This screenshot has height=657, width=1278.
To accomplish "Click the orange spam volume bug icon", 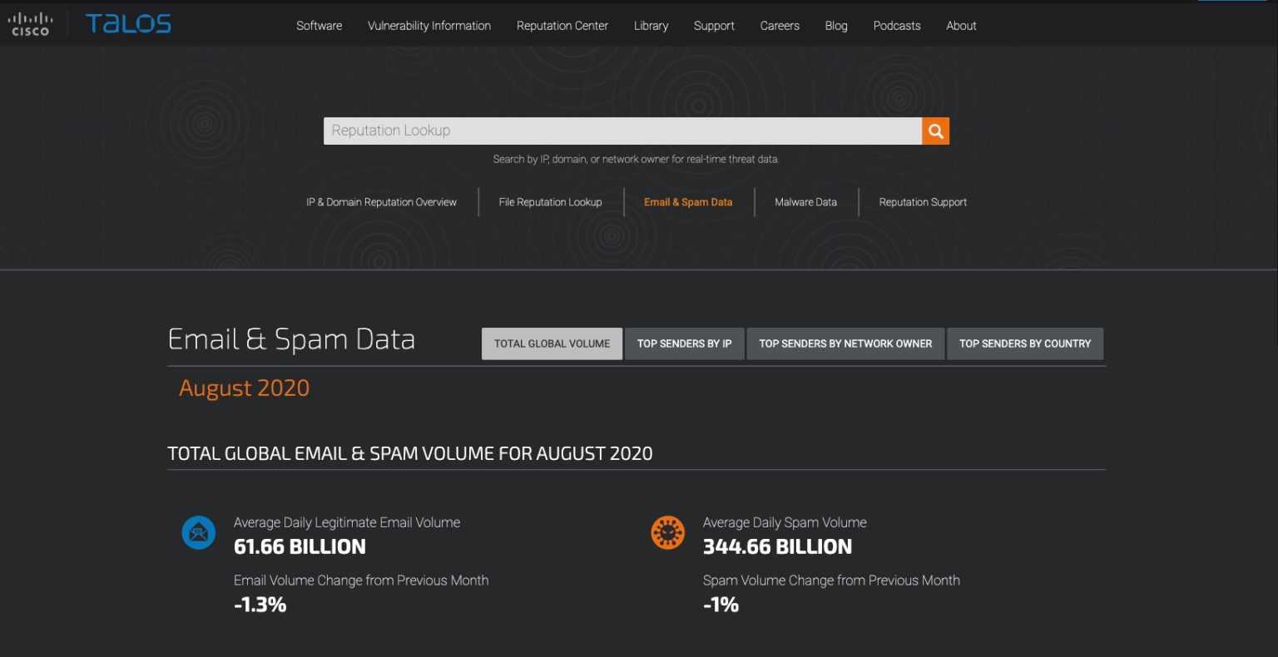I will (x=667, y=532).
